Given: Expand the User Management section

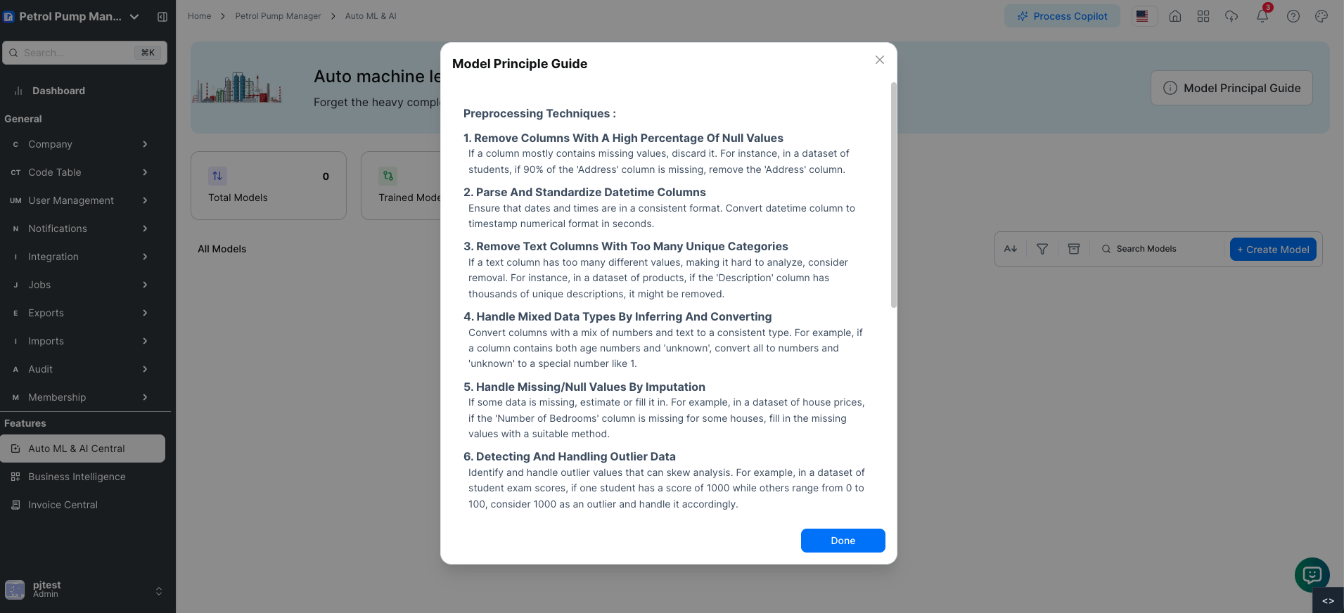Looking at the screenshot, I should click(70, 200).
